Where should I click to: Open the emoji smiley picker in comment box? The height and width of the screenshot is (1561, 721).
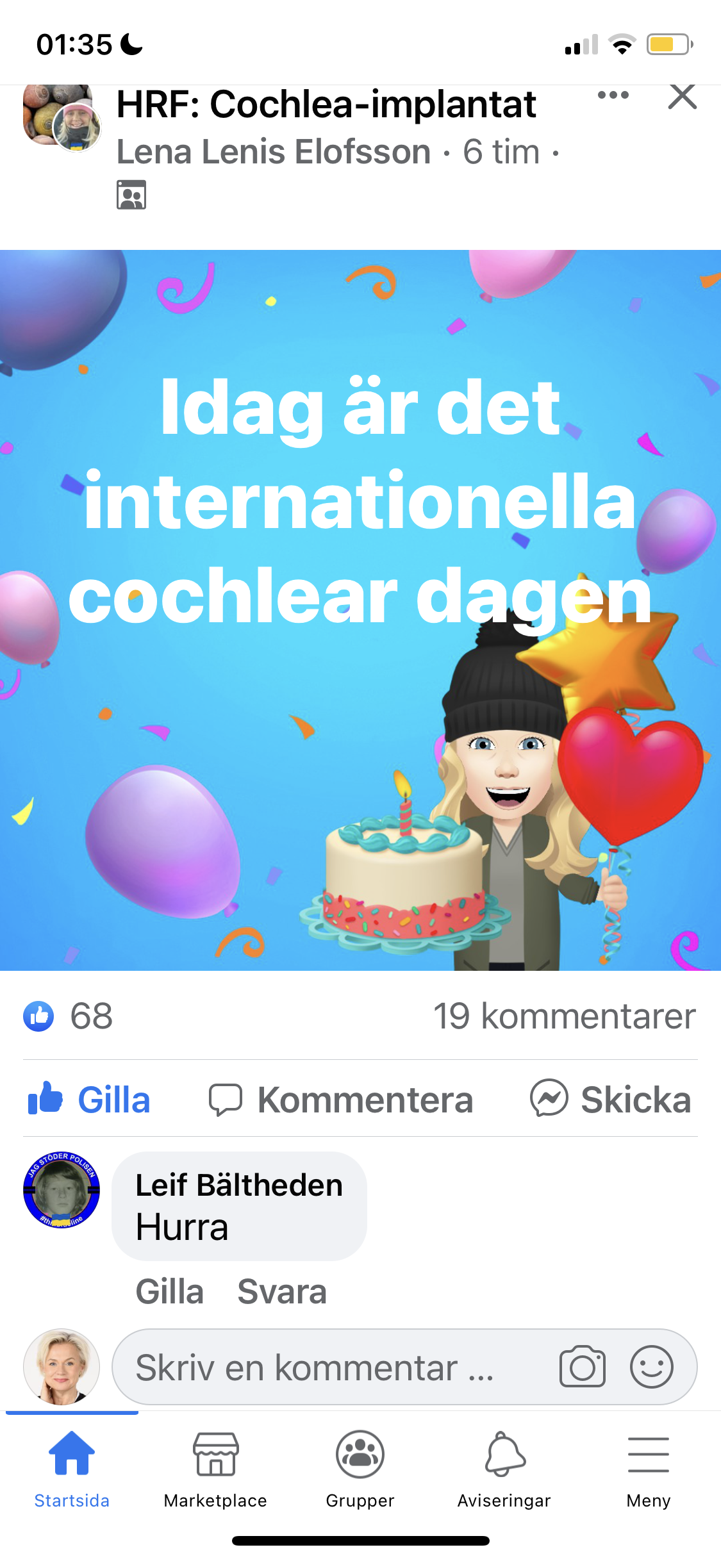pyautogui.click(x=651, y=1367)
